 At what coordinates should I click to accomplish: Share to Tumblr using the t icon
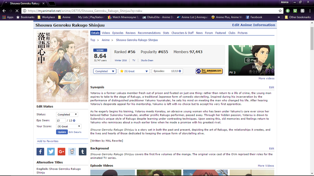click(82, 152)
